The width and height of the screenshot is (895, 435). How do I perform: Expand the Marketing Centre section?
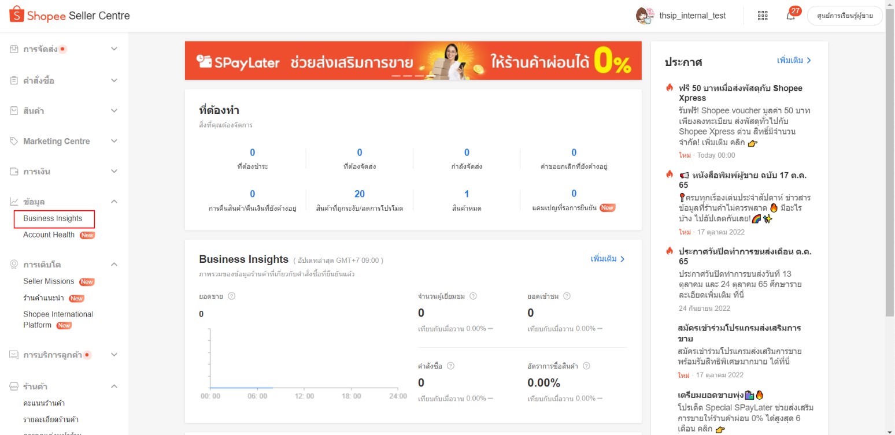point(113,141)
